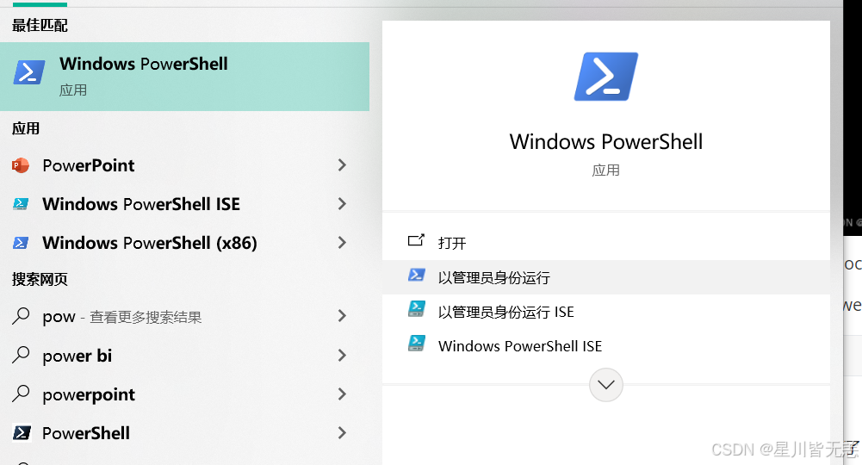Open the PowerPoint app result
The width and height of the screenshot is (862, 465).
184,164
